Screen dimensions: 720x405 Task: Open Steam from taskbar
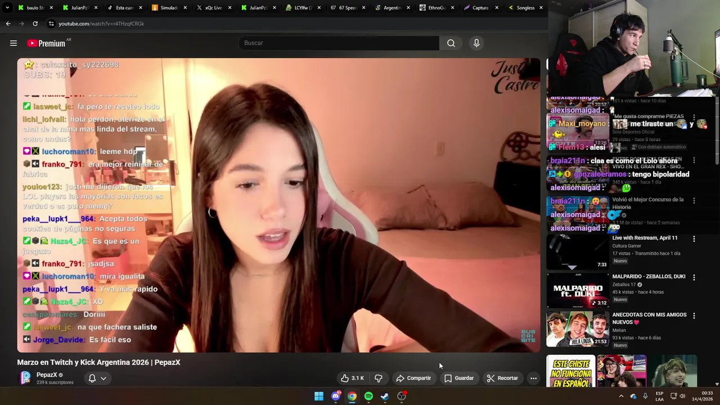click(x=385, y=396)
